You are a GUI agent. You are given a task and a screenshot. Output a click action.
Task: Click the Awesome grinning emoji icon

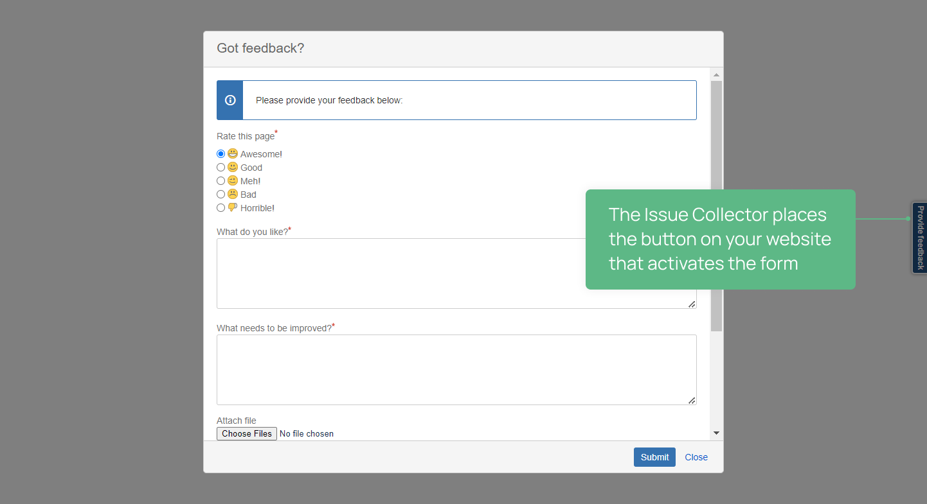point(233,154)
